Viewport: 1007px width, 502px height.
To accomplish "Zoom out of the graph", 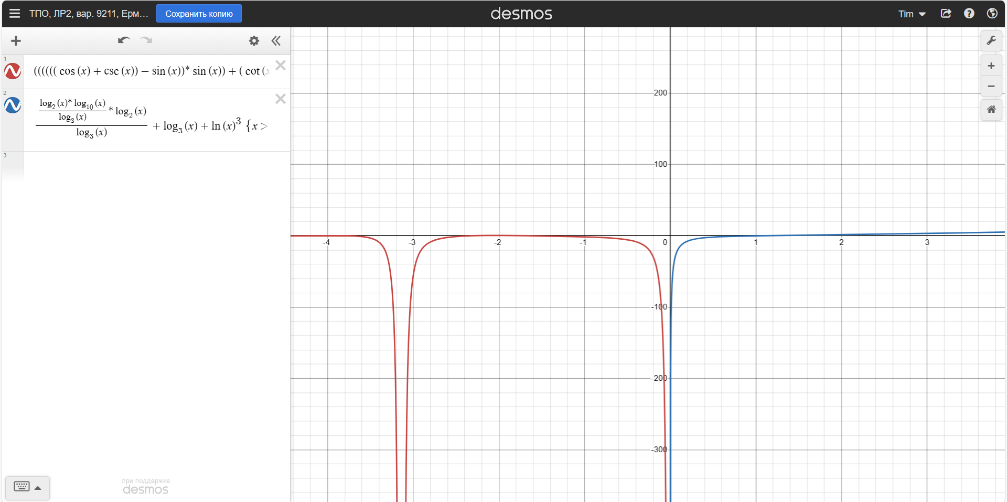I will pos(991,86).
